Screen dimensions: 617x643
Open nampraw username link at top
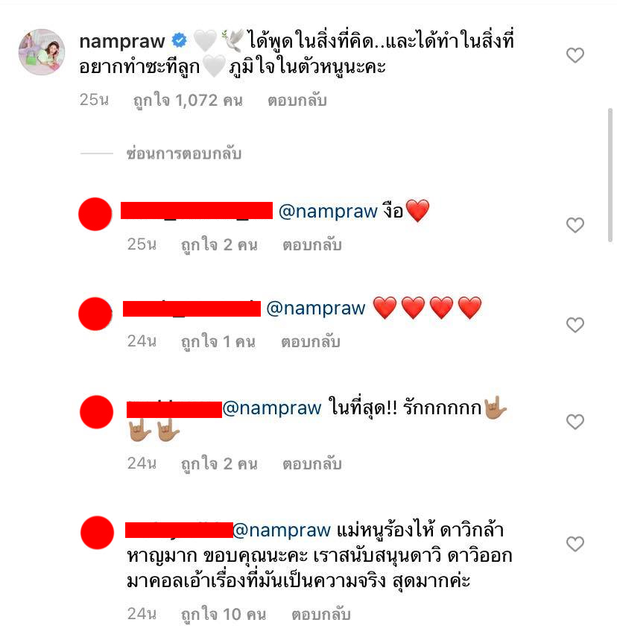(x=122, y=41)
